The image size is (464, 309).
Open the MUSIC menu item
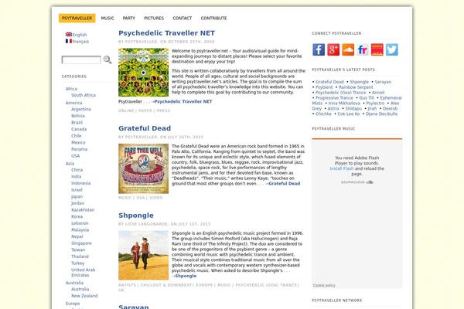point(107,18)
